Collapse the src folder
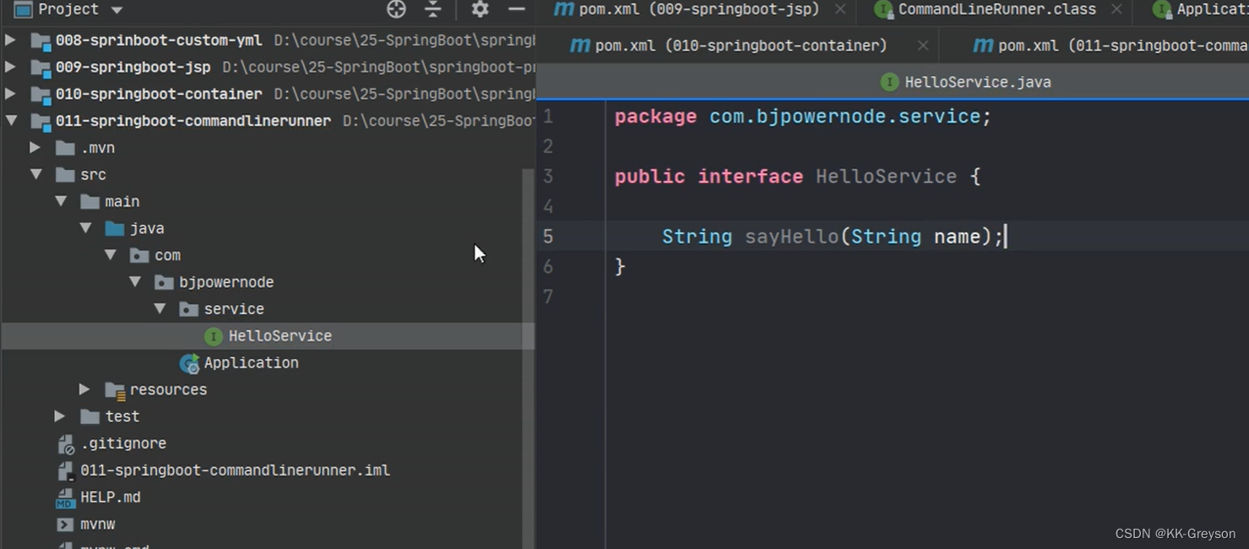 pyautogui.click(x=35, y=175)
